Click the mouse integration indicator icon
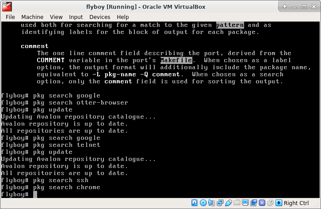The width and height of the screenshot is (321, 209). [x=270, y=203]
